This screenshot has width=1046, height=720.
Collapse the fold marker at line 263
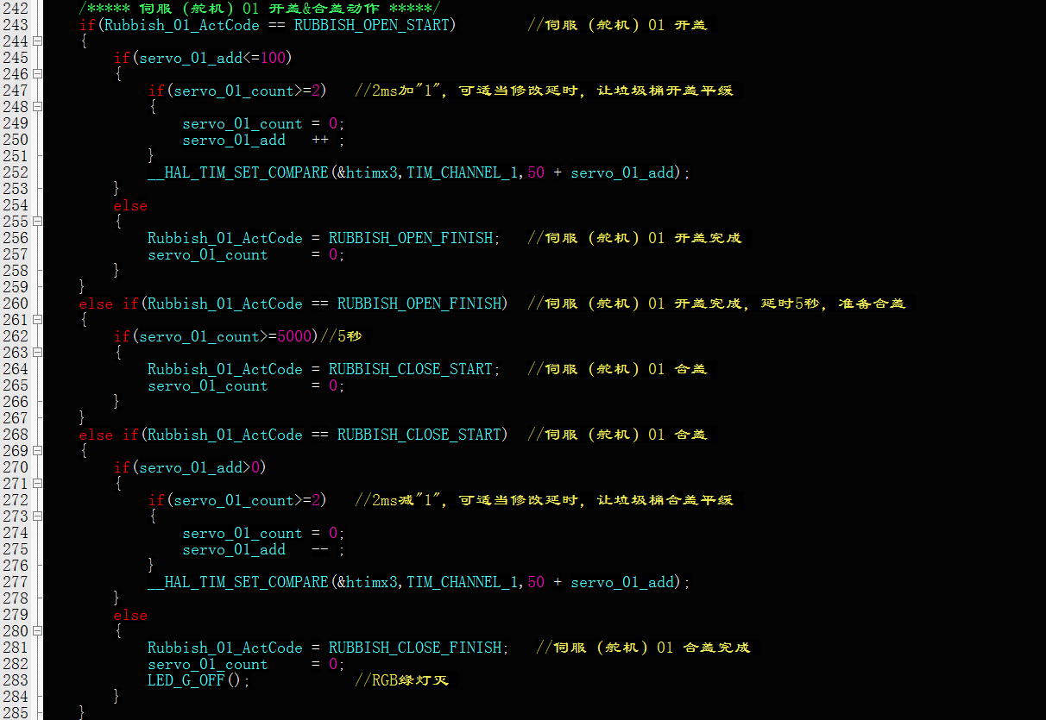point(37,353)
